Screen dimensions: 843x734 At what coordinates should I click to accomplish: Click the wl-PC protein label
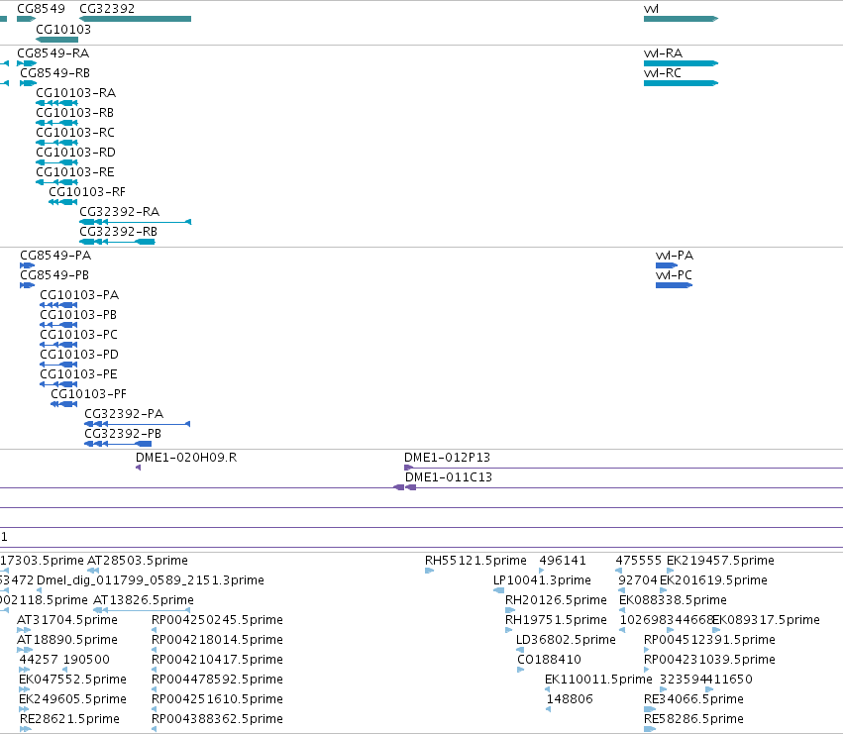(675, 275)
